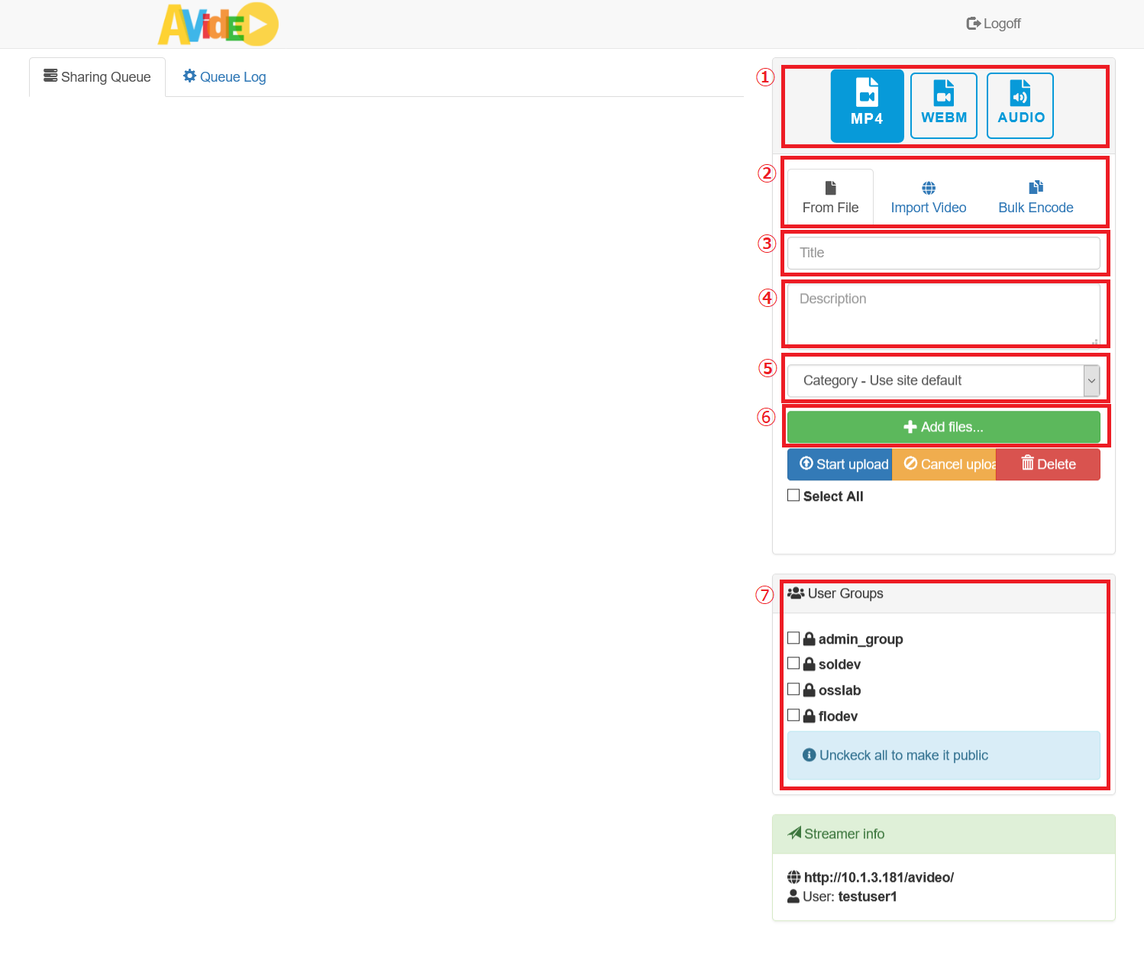
Task: Click the testuser1 username text
Action: pyautogui.click(x=868, y=896)
